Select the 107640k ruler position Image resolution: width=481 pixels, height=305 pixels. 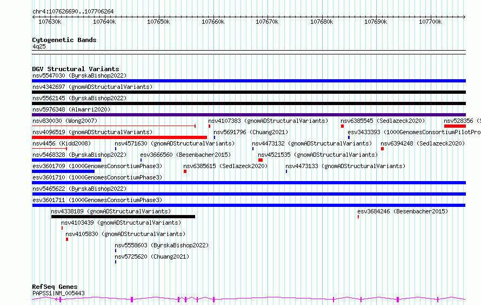click(104, 22)
